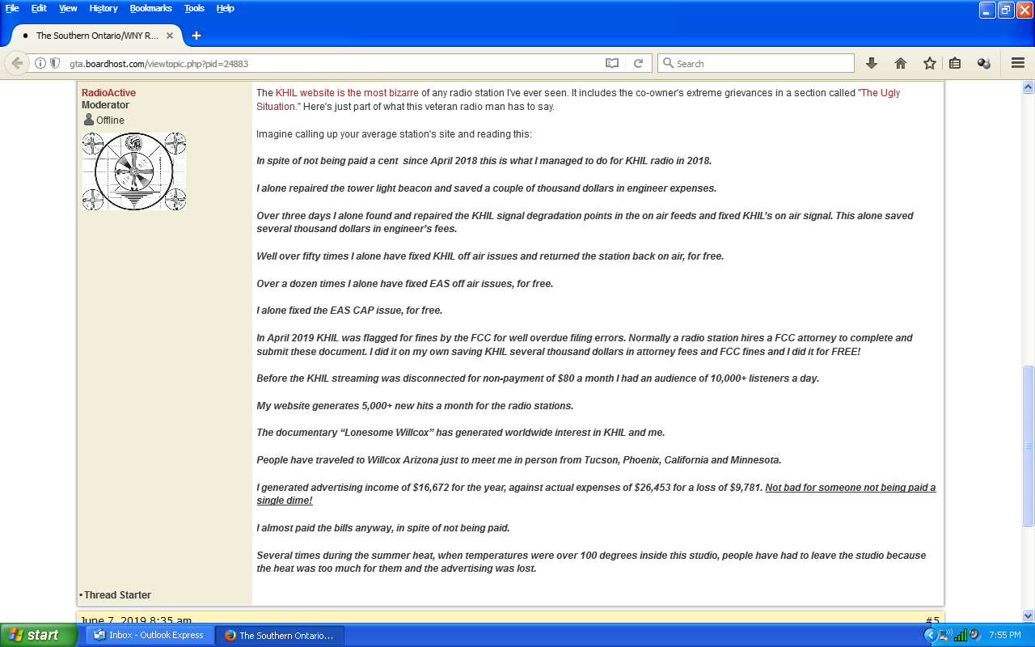Open the Bookmarks menu
1035x647 pixels.
coord(151,8)
